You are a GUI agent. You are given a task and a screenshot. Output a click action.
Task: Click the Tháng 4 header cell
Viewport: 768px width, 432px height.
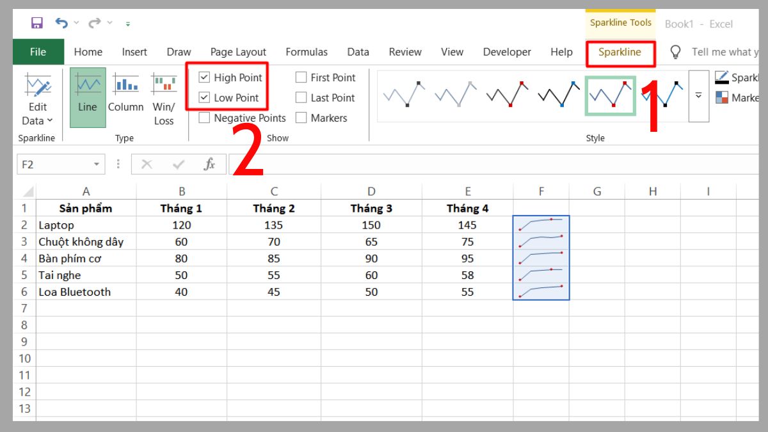[467, 208]
